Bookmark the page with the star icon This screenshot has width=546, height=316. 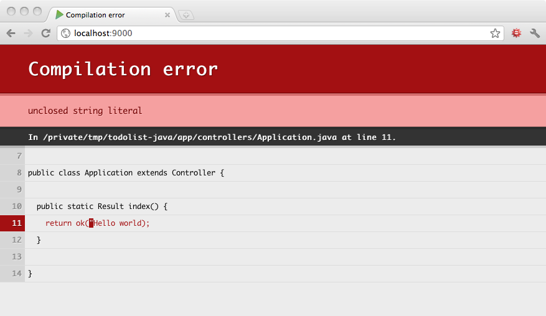495,34
